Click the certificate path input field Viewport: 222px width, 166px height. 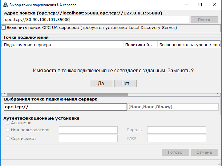coord(88,138)
